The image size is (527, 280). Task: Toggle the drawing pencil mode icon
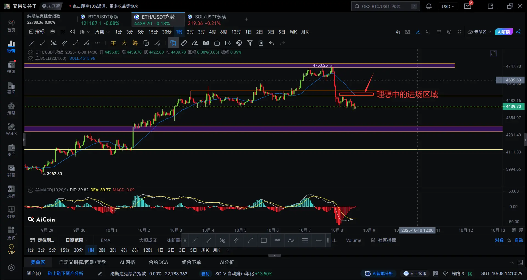(418, 32)
